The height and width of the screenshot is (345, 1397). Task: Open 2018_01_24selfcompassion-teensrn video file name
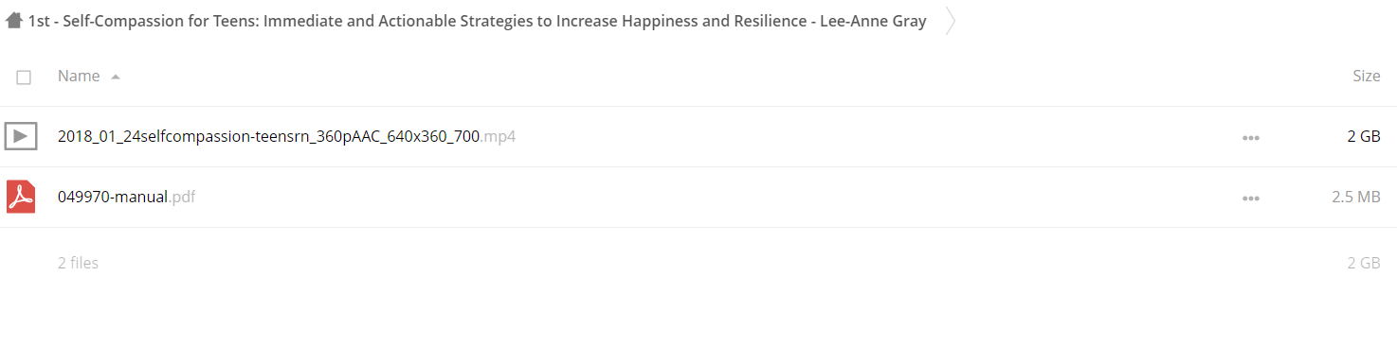[x=268, y=136]
